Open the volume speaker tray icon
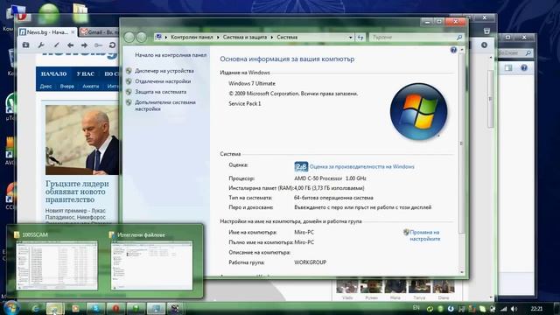 [x=514, y=309]
